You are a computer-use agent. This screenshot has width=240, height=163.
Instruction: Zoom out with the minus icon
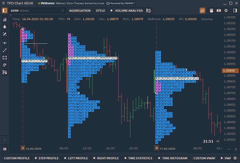pyautogui.click(x=229, y=149)
